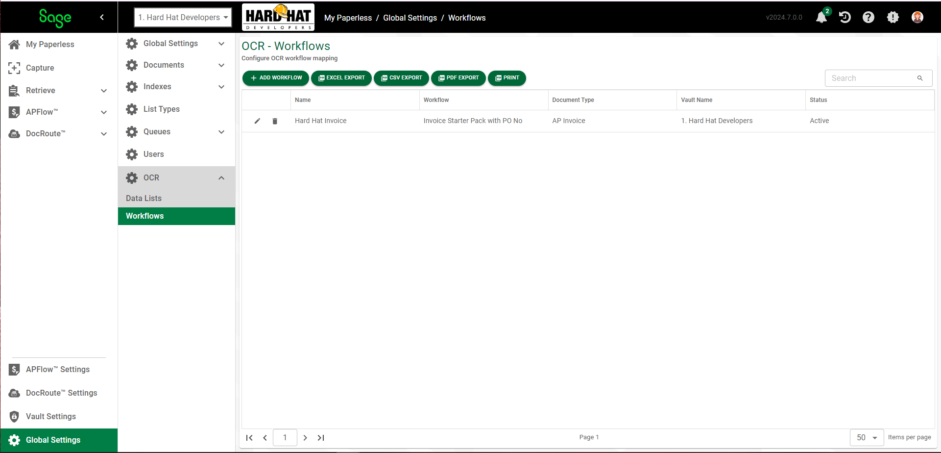Image resolution: width=941 pixels, height=453 pixels.
Task: Open the history clock icon
Action: (x=845, y=17)
